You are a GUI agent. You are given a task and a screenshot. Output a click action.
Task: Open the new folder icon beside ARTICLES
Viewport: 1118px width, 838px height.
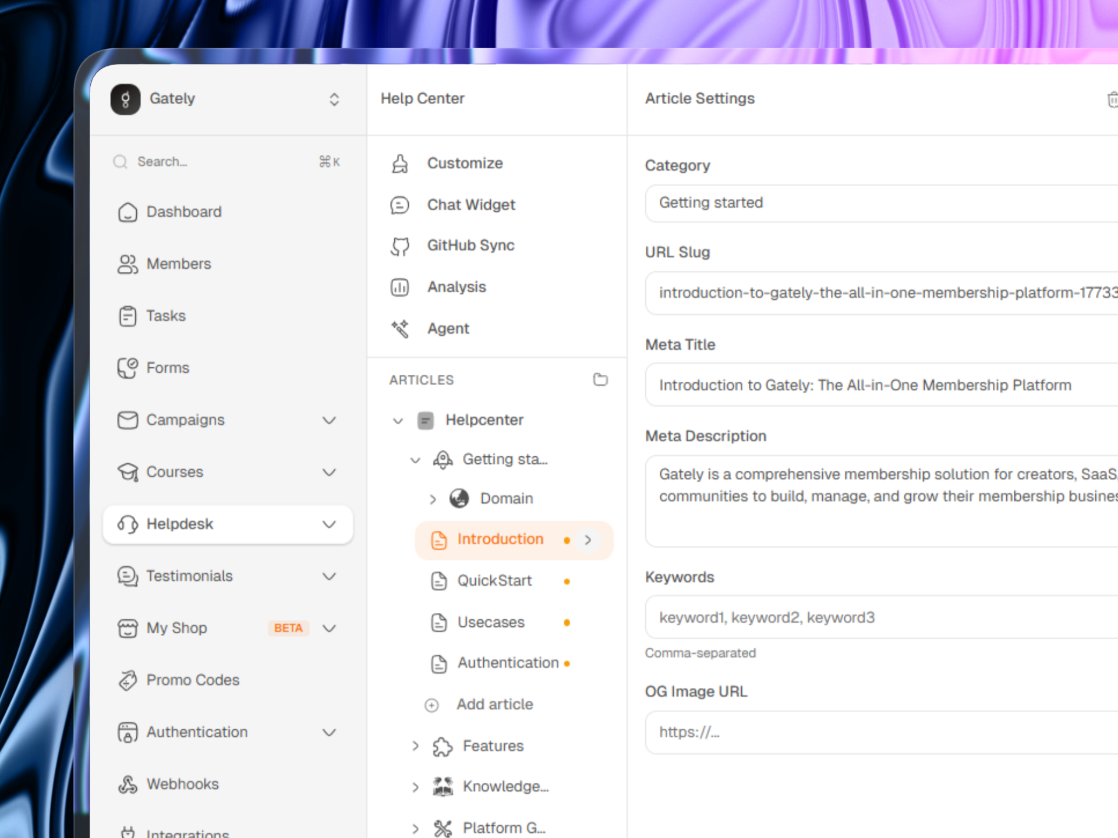600,379
